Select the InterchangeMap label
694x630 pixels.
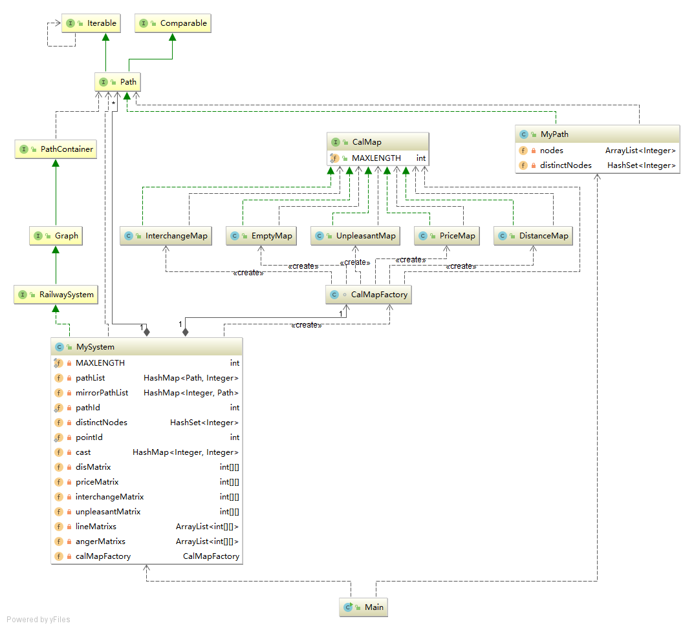click(177, 236)
